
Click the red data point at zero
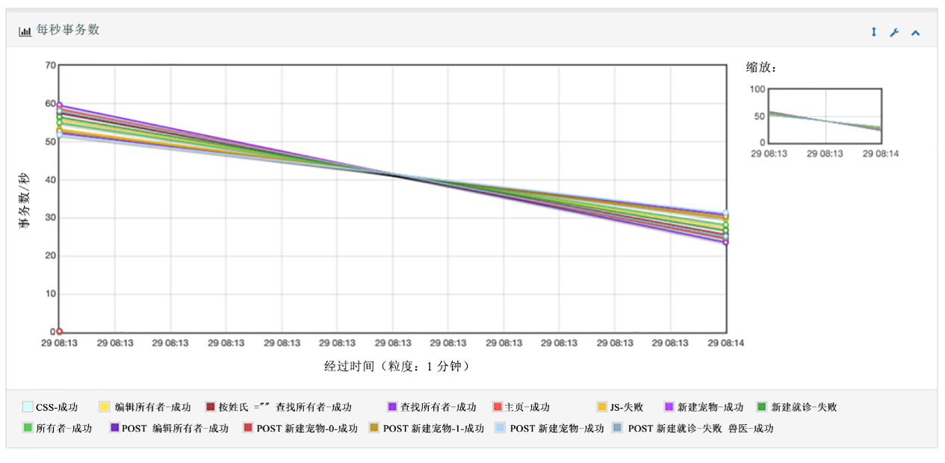(59, 332)
